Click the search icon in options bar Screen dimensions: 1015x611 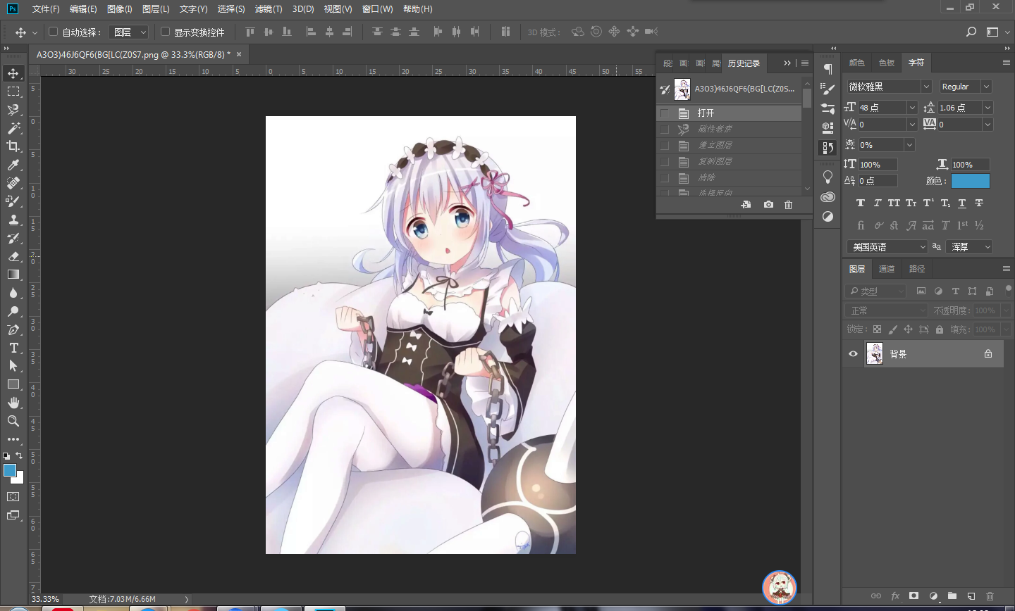point(971,32)
